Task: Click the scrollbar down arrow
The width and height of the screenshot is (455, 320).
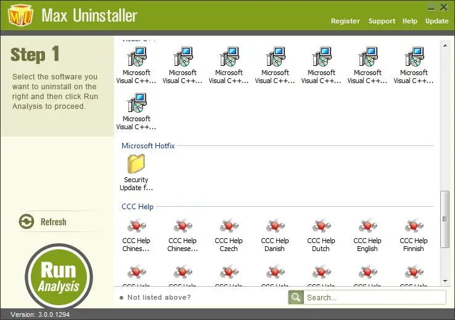Action: (445, 281)
